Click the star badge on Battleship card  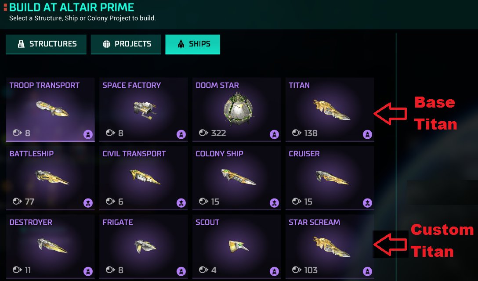tap(88, 203)
